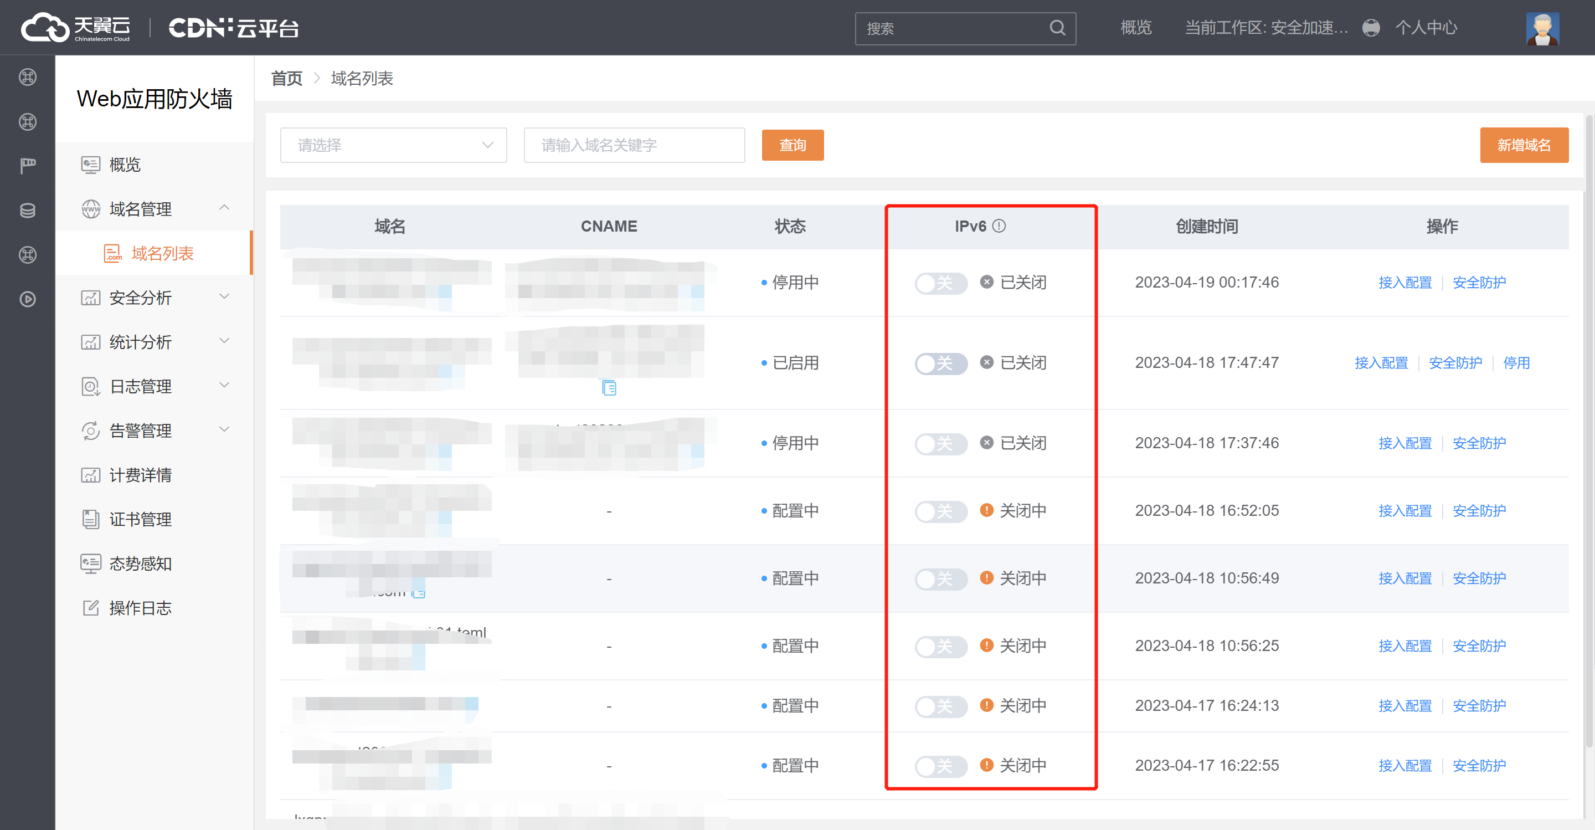Viewport: 1595px width, 830px height.
Task: Click 接入配置 in 2023-04-18 10:56:25 row
Action: [1405, 646]
